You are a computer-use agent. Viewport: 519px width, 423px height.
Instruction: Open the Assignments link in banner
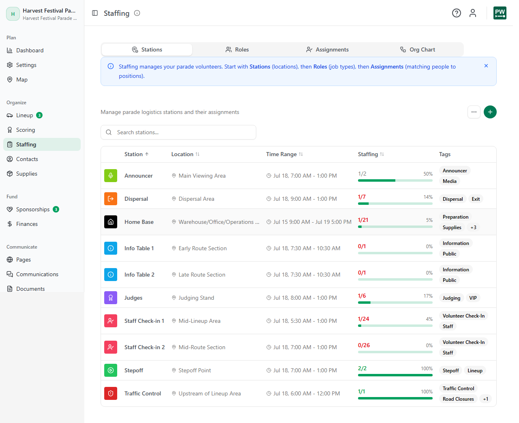click(x=387, y=67)
